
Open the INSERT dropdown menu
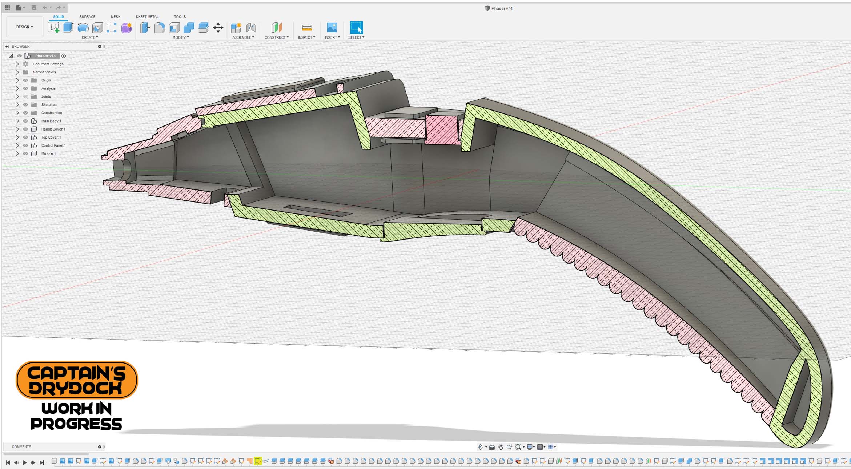332,37
